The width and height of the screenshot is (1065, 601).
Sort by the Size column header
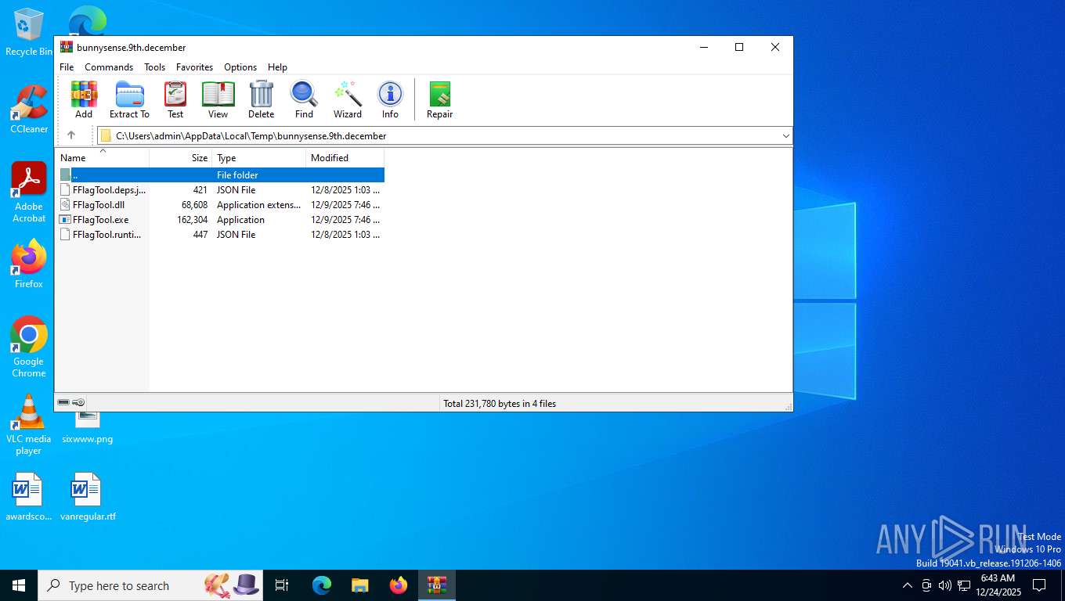click(x=181, y=158)
